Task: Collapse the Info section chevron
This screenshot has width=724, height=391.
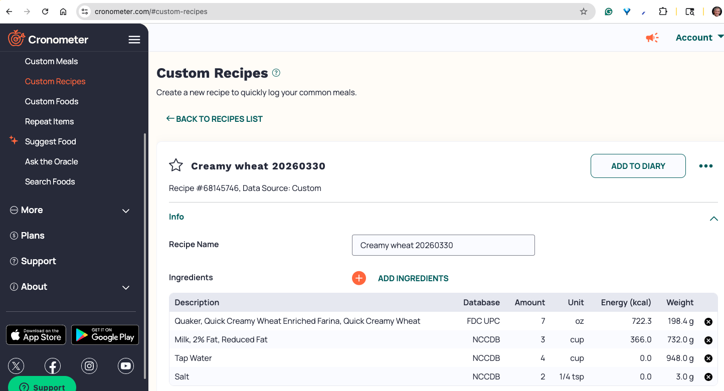Action: point(713,219)
